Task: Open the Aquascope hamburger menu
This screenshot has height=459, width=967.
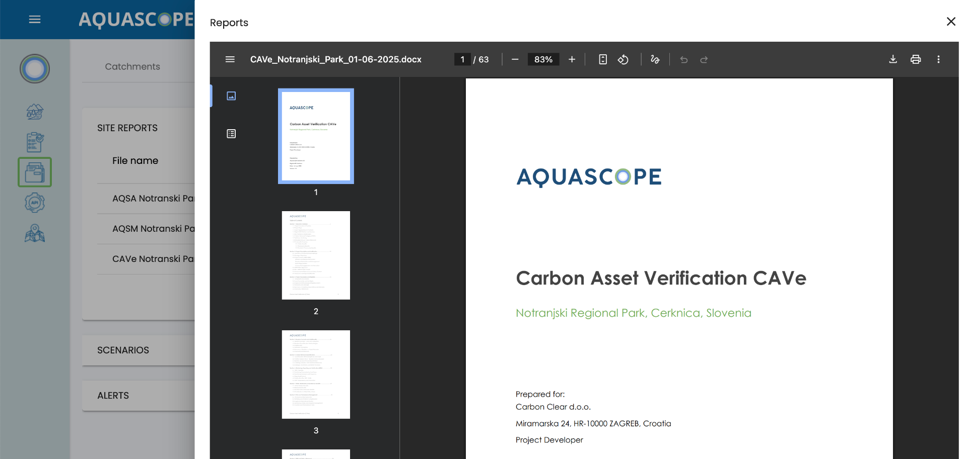Action: 35,20
